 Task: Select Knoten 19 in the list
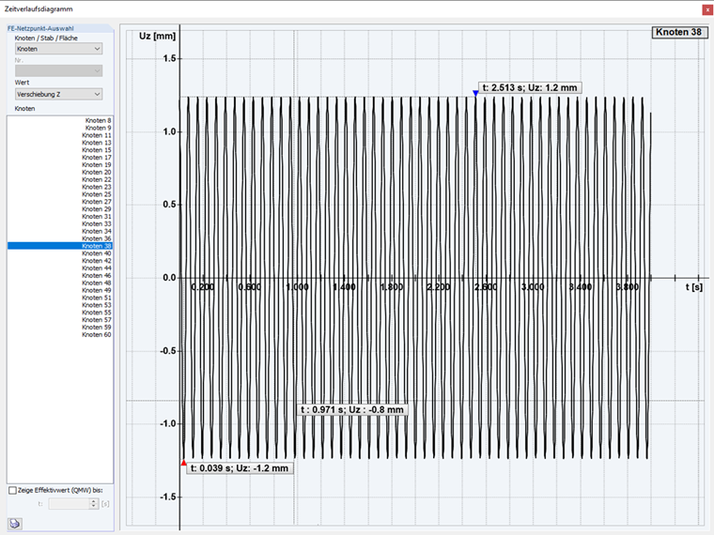(59, 164)
